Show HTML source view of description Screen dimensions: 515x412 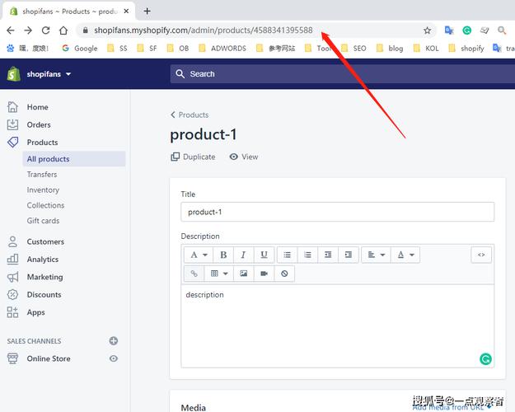click(x=481, y=255)
